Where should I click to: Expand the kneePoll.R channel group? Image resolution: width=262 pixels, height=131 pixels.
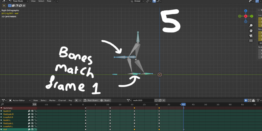point(2,117)
